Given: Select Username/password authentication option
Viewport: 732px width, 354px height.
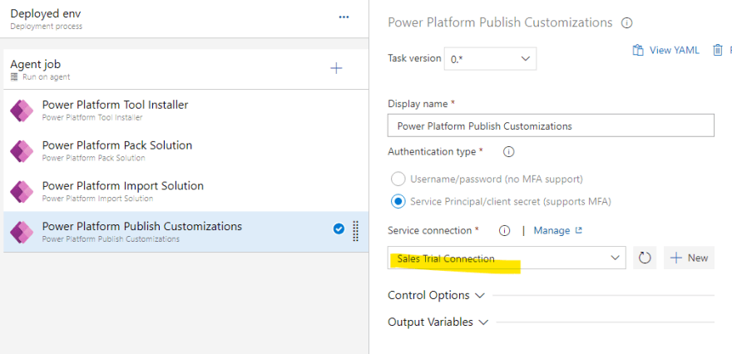Looking at the screenshot, I should [x=398, y=179].
